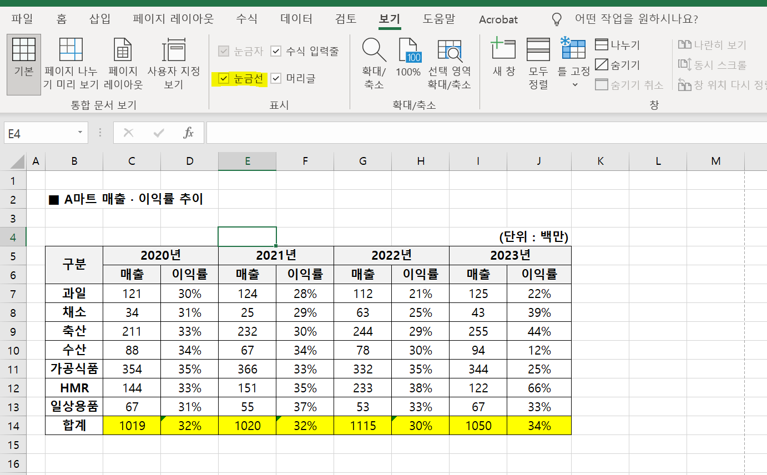The height and width of the screenshot is (475, 767).
Task: Open the 페이지 레이아웃 ribbon tab
Action: coord(173,19)
